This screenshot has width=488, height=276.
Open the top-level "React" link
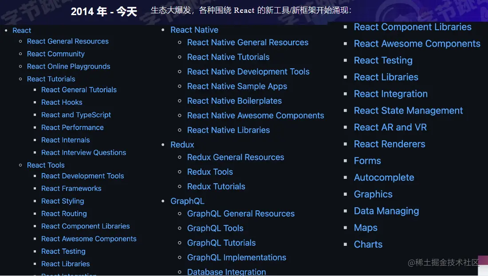coord(22,31)
